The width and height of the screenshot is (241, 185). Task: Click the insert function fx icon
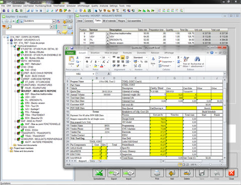pyautogui.click(x=108, y=74)
